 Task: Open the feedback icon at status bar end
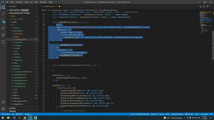[211, 114]
